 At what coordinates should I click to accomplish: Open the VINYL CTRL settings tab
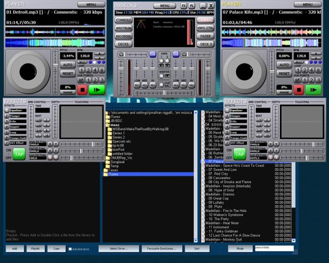(x=205, y=28)
